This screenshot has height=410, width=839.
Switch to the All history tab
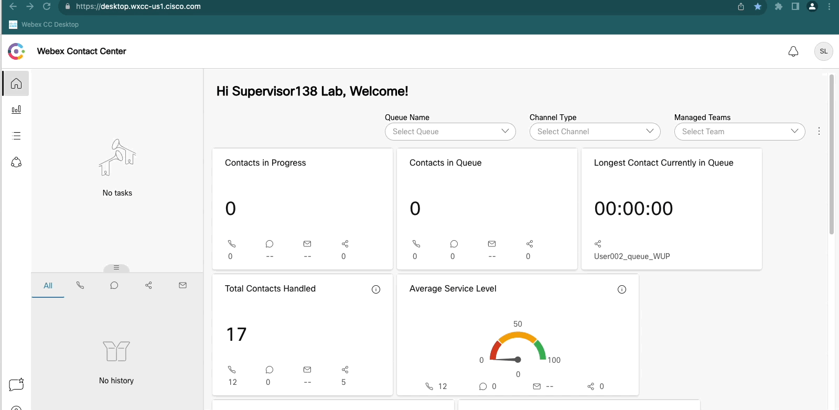48,286
